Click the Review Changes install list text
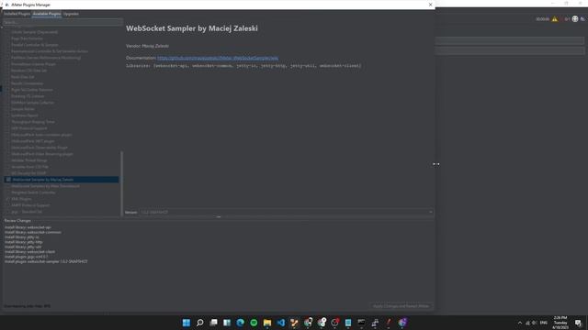This screenshot has width=588, height=330. 46,245
